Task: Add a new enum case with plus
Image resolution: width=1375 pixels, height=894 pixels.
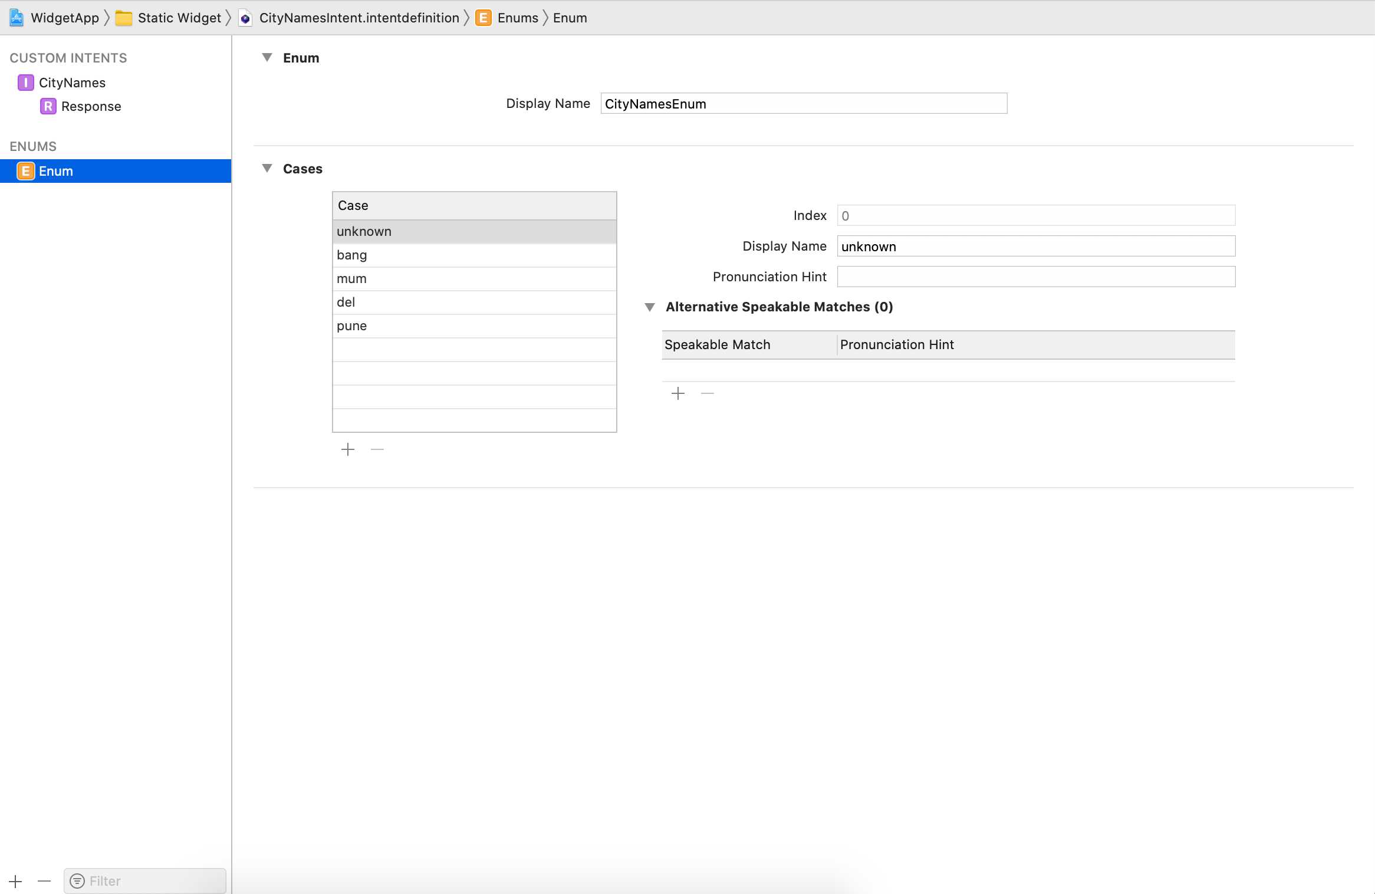Action: [x=348, y=449]
